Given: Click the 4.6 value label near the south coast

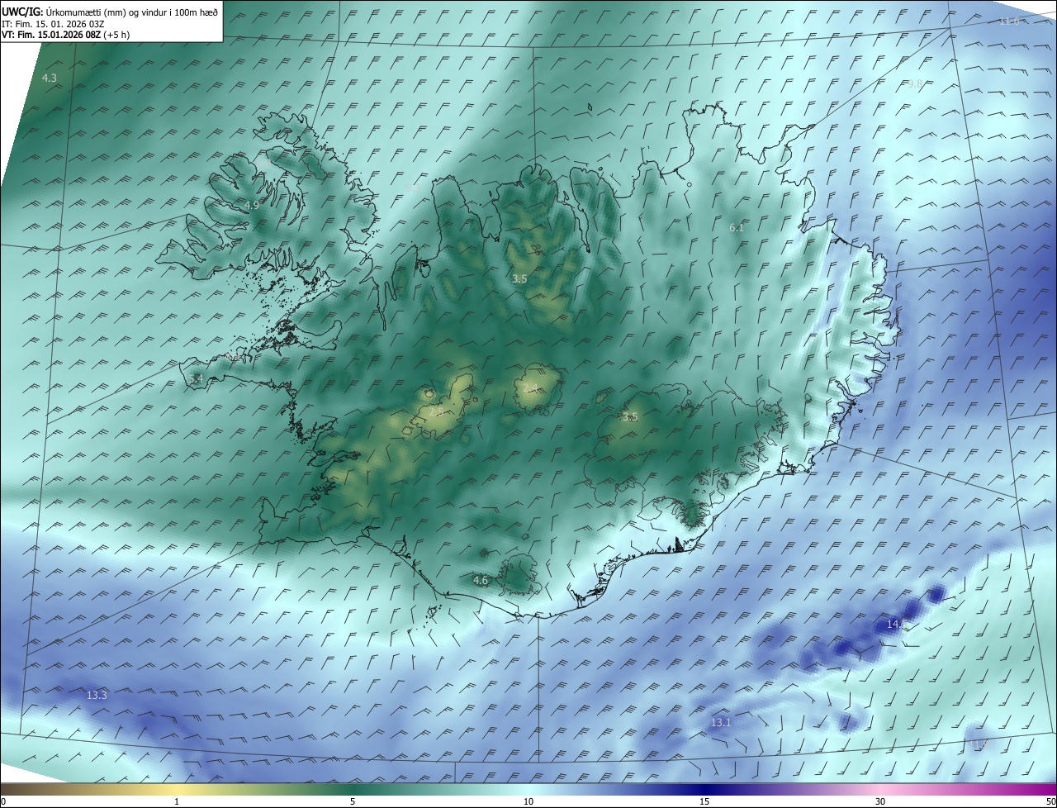Looking at the screenshot, I should (x=481, y=581).
